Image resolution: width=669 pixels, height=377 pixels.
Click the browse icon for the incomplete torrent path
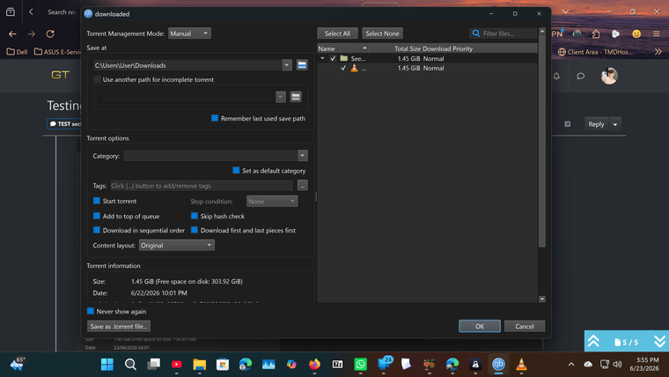pos(296,97)
